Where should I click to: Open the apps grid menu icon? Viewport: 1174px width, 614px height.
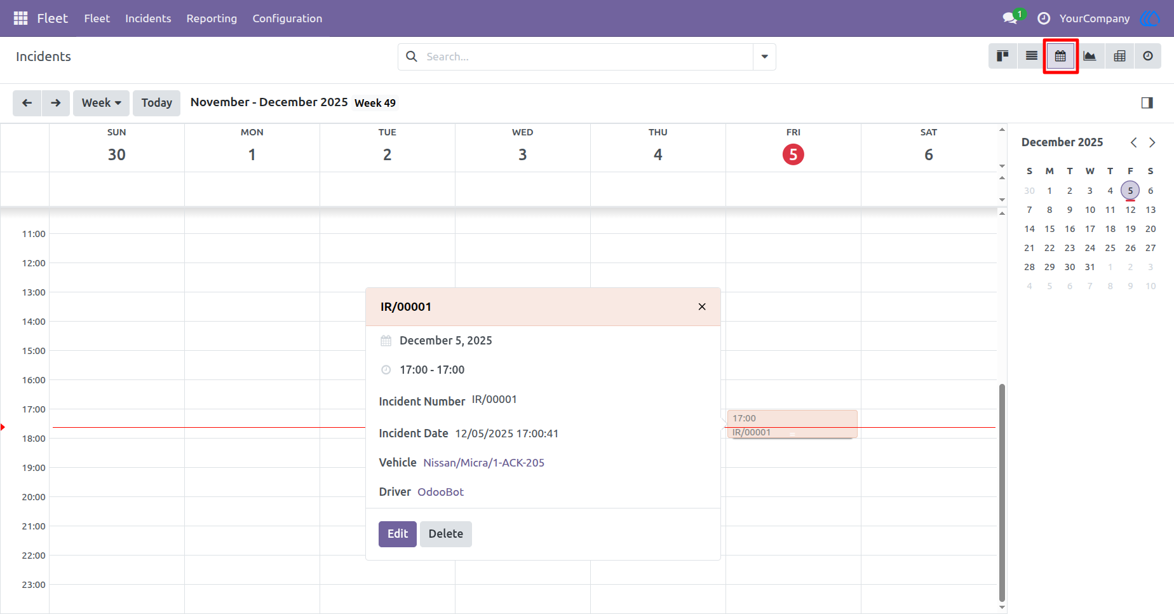pyautogui.click(x=20, y=18)
